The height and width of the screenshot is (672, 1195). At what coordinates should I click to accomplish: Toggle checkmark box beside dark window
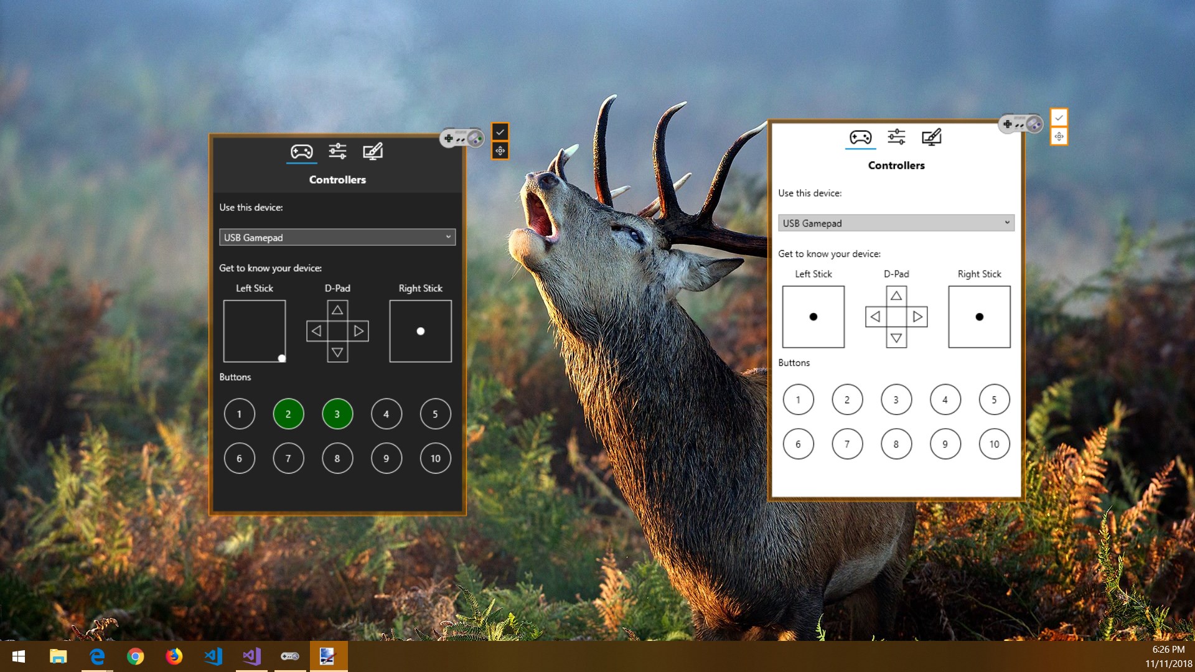coord(500,132)
